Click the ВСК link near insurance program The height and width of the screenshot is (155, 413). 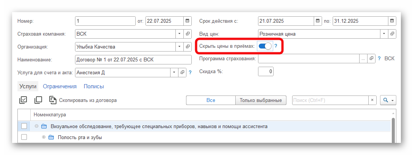tap(390, 58)
